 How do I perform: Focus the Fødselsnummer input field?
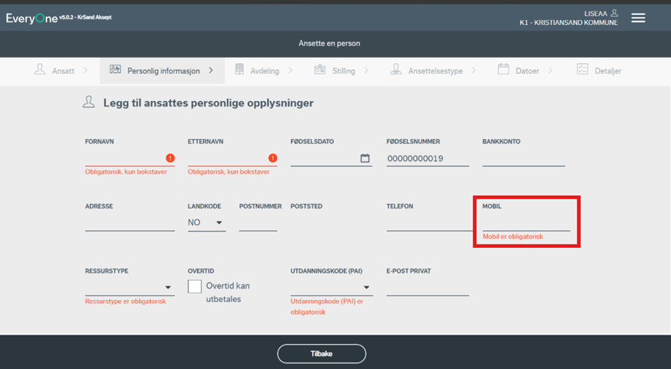(427, 158)
